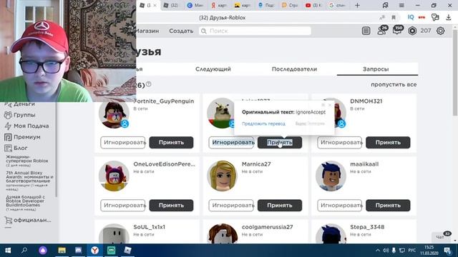Click the Robux hexagon icon
This screenshot has height=257, width=458.
pos(412,31)
